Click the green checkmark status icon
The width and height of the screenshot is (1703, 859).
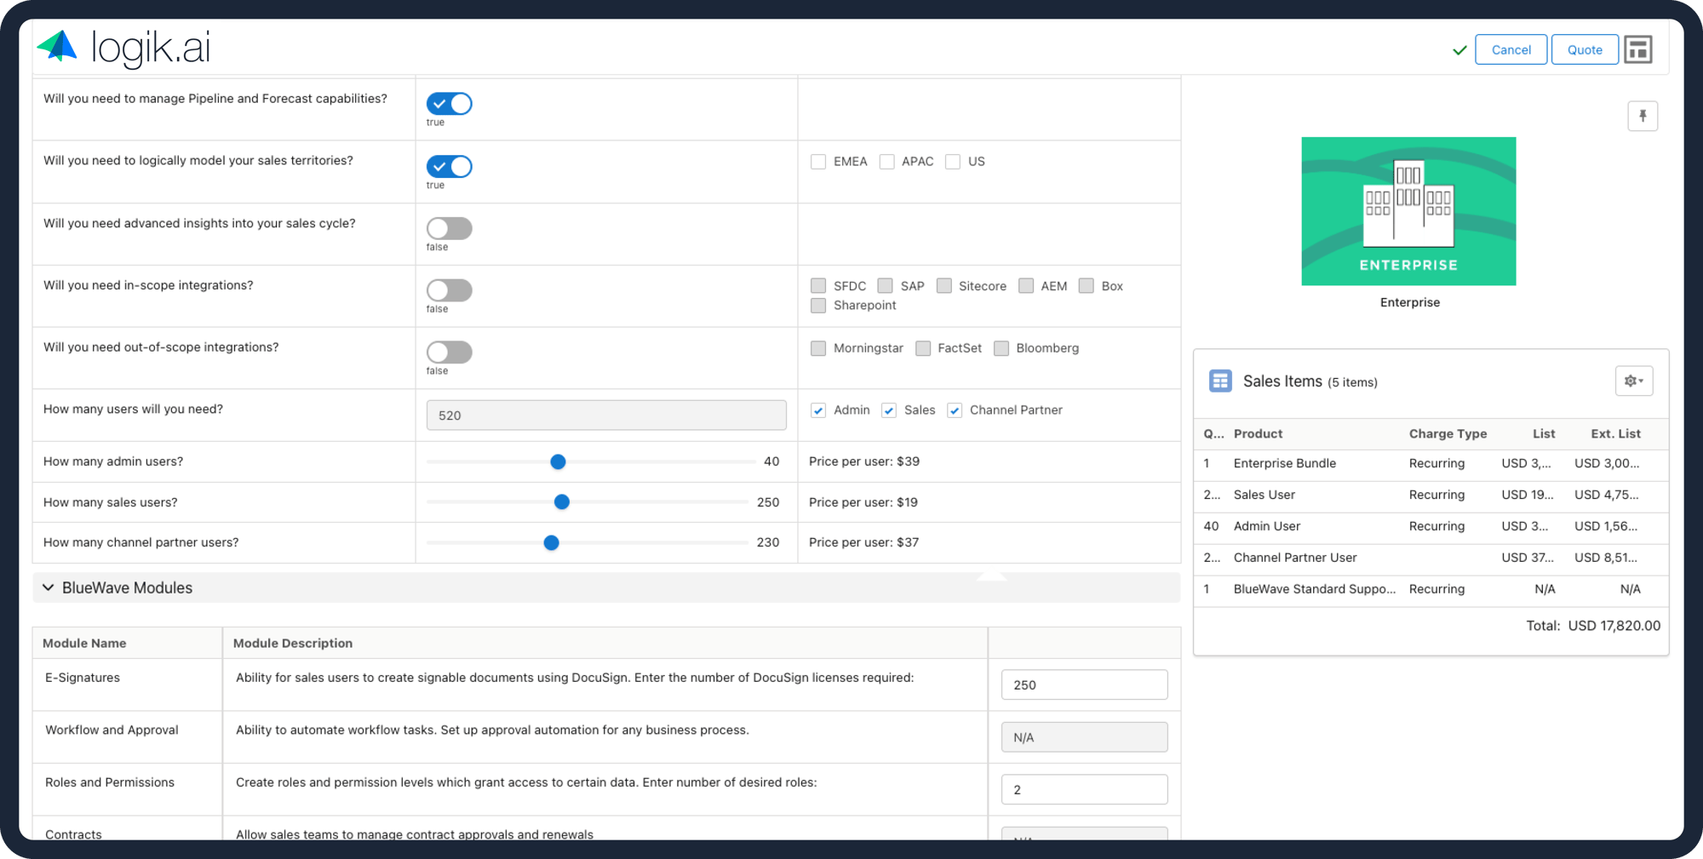coord(1459,50)
